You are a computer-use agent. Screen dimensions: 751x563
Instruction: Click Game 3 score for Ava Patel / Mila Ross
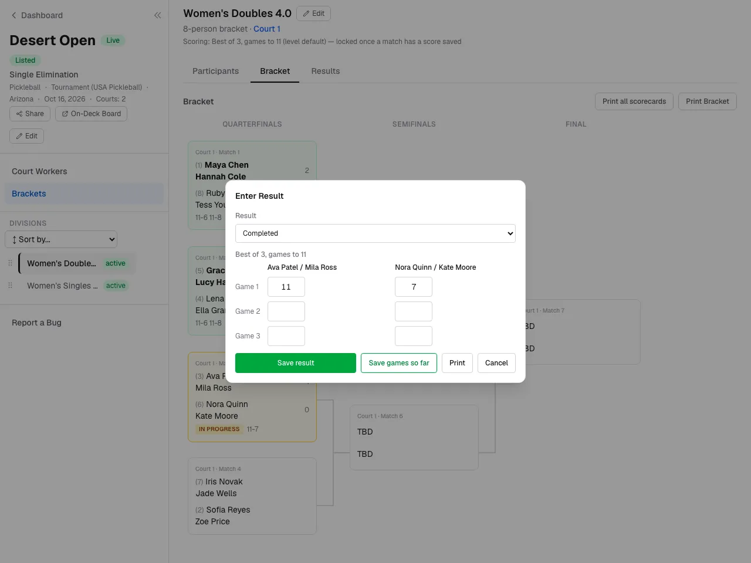pos(286,336)
